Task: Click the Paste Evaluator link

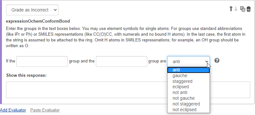Action: (x=45, y=110)
